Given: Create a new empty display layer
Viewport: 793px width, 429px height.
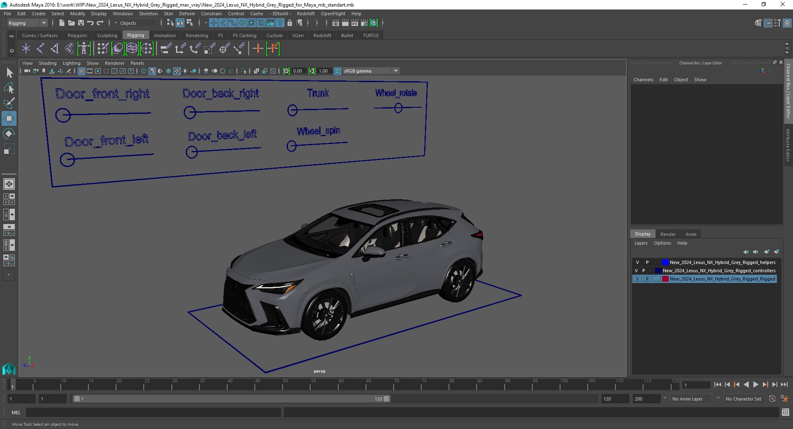Looking at the screenshot, I should click(767, 252).
